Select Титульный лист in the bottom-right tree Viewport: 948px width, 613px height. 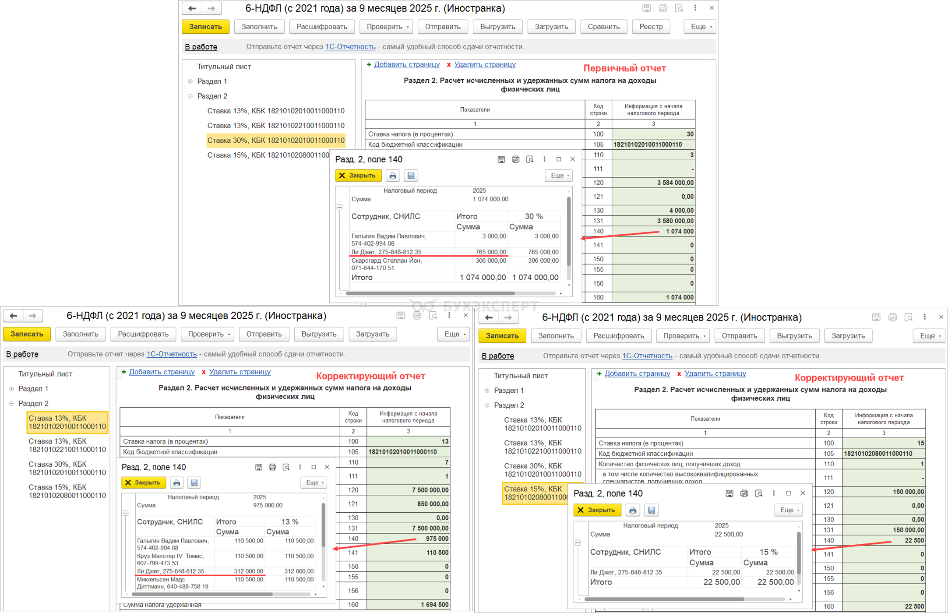point(521,376)
